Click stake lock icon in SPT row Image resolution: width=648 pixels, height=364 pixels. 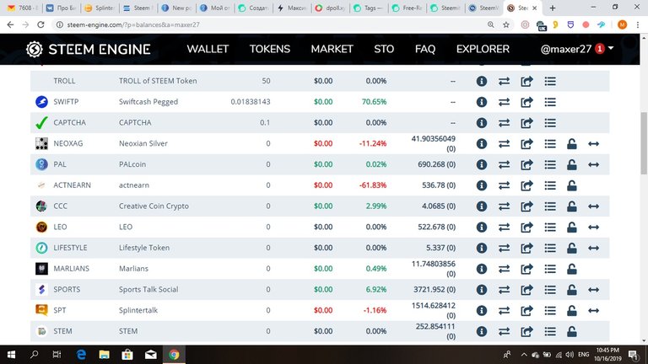(x=571, y=310)
